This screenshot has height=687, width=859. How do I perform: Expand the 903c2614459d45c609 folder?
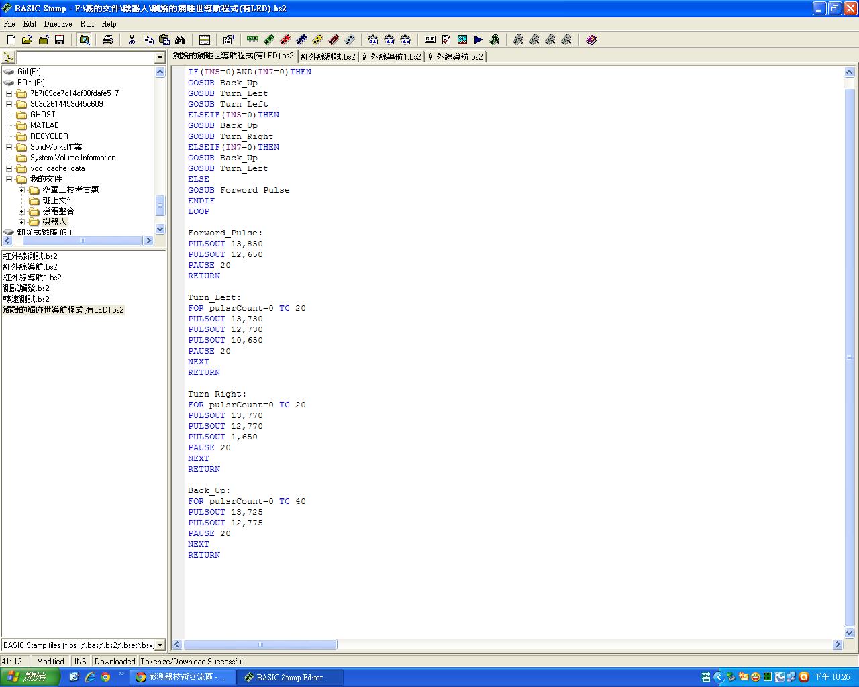tap(9, 104)
